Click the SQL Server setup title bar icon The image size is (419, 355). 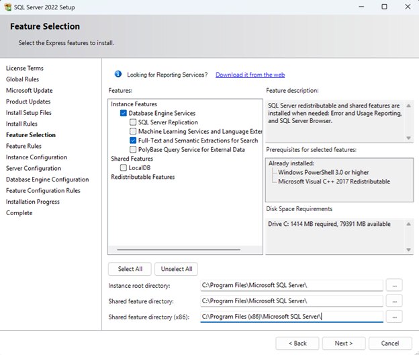(8, 7)
